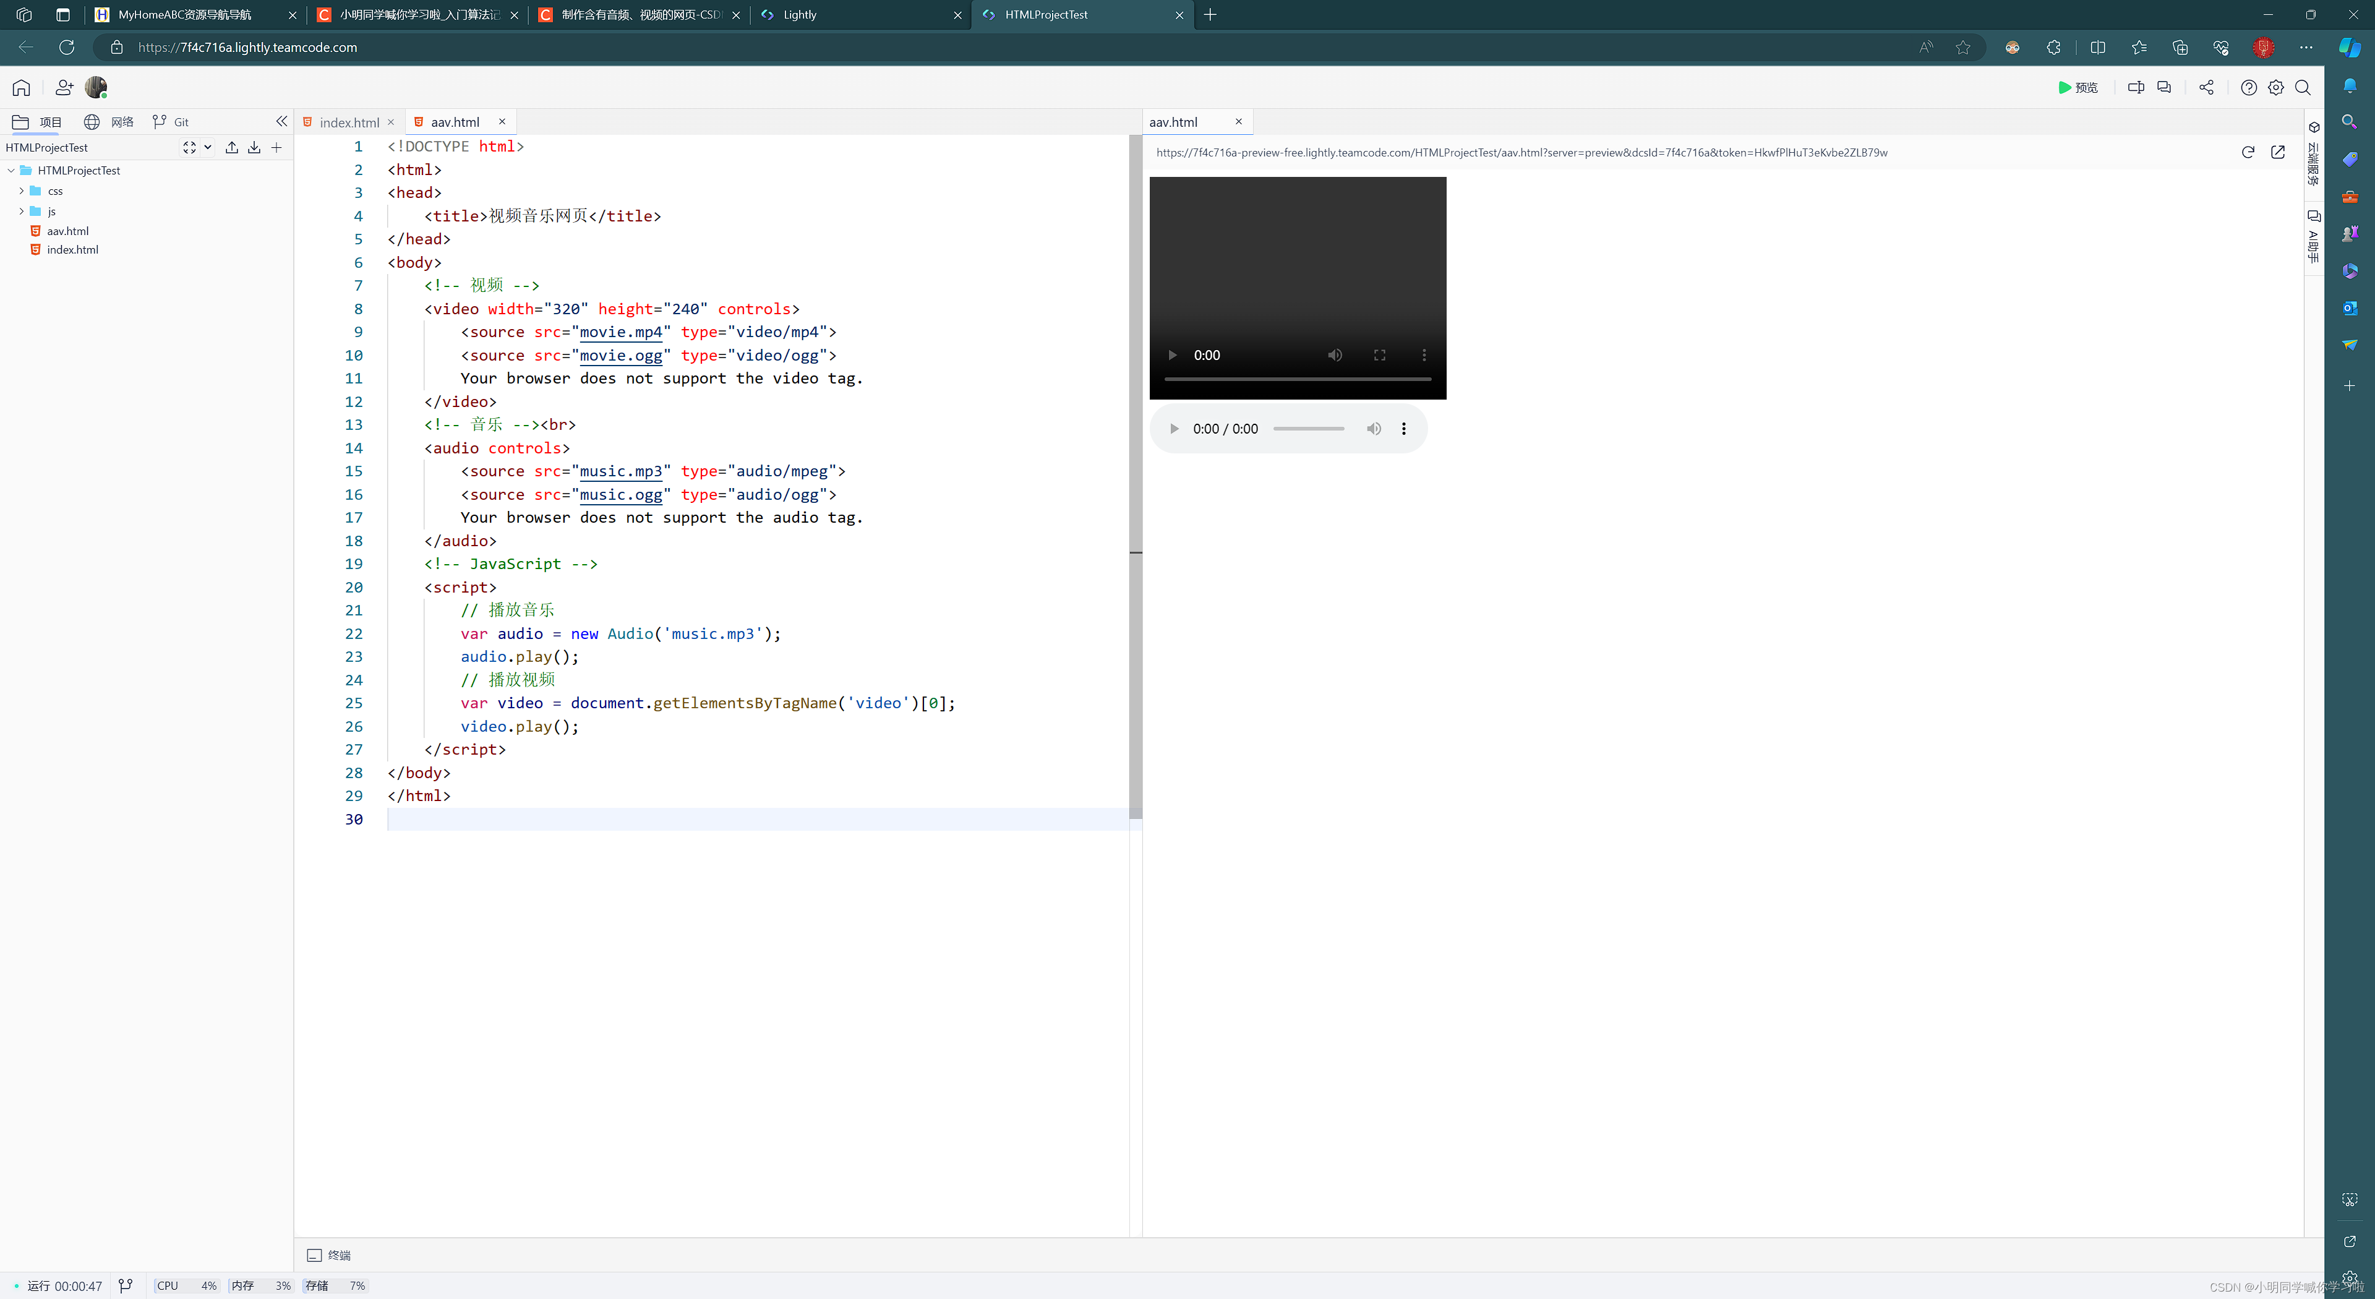Switch to the Lightly browser tab
The width and height of the screenshot is (2375, 1299).
[861, 15]
